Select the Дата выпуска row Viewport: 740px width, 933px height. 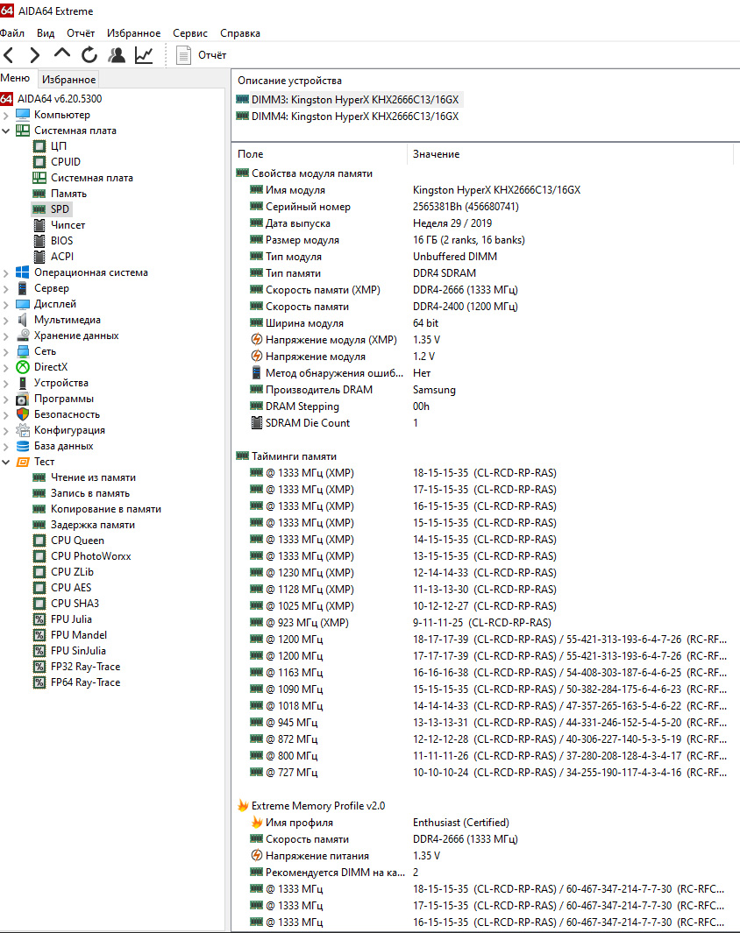coord(485,223)
